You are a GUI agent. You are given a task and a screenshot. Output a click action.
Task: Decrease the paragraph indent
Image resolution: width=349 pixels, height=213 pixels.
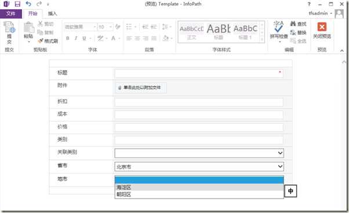coord(145,27)
